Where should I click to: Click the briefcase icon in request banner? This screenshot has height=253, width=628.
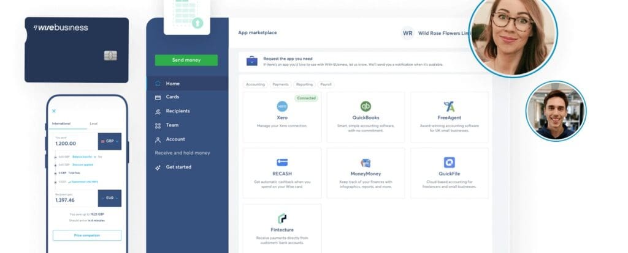pos(252,61)
